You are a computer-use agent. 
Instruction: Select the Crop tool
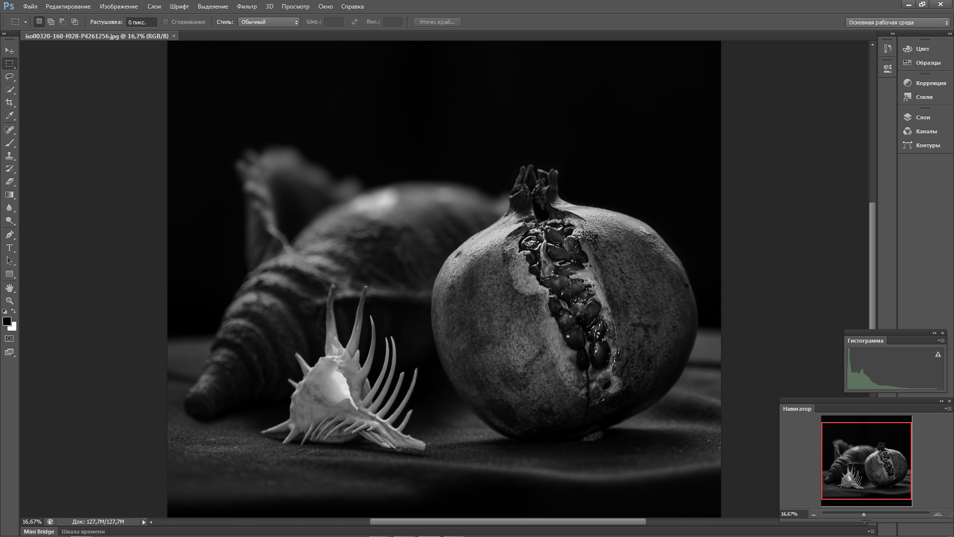point(9,102)
